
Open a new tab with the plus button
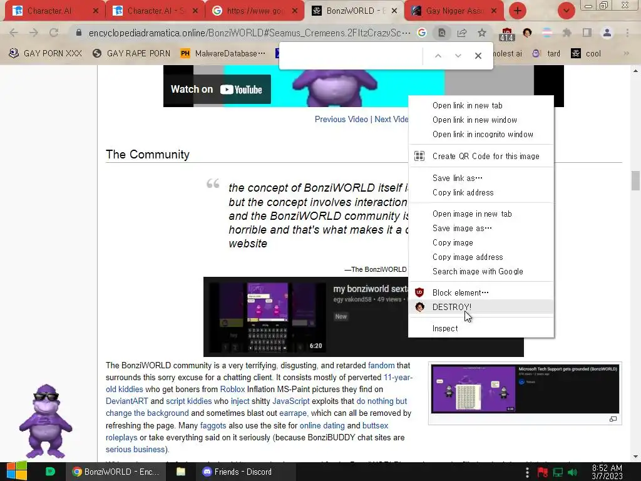518,11
